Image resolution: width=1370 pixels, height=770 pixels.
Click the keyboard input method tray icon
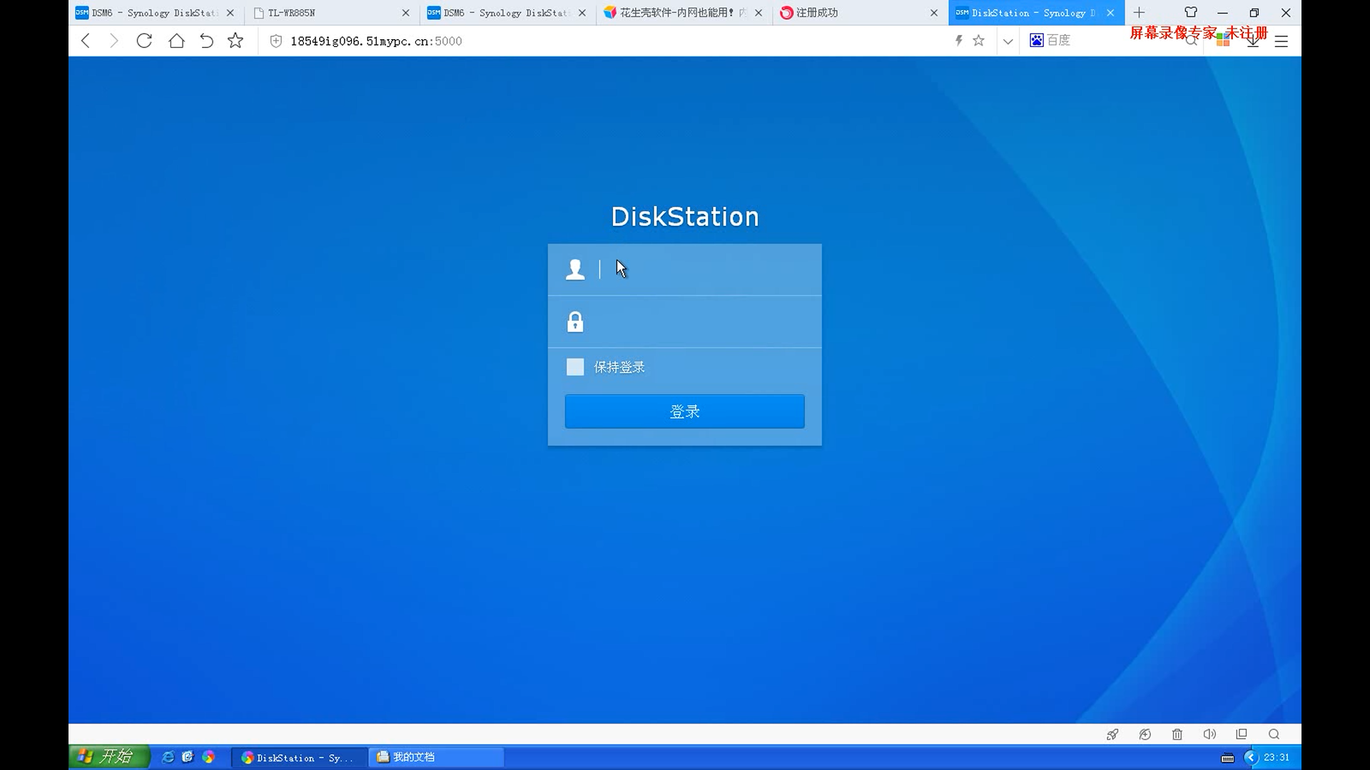click(1227, 758)
